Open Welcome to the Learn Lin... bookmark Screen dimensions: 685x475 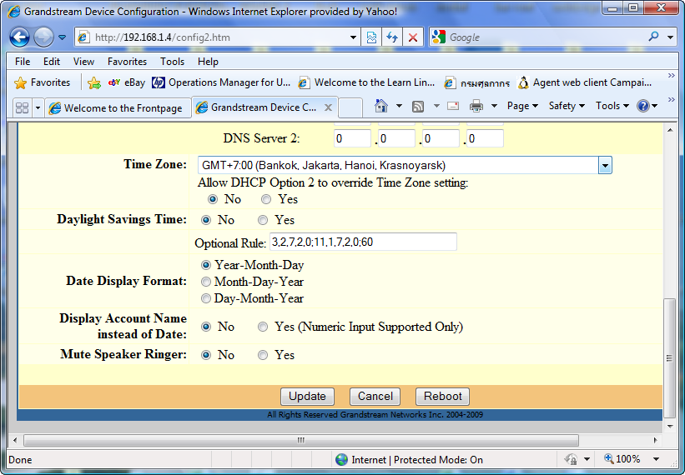tap(366, 82)
